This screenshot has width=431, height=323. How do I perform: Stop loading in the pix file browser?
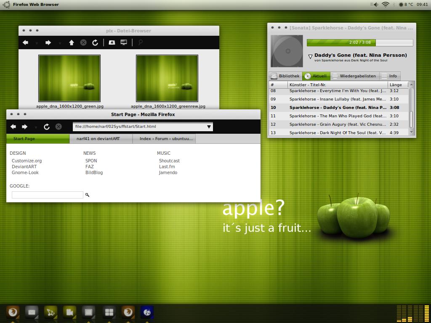pos(83,42)
